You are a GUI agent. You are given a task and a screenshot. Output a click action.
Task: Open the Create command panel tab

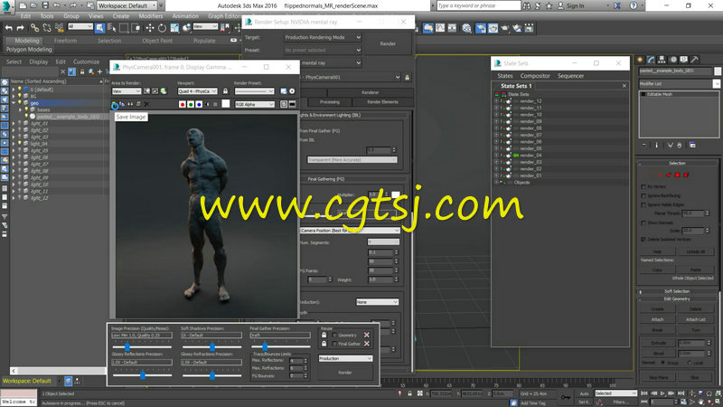point(640,60)
